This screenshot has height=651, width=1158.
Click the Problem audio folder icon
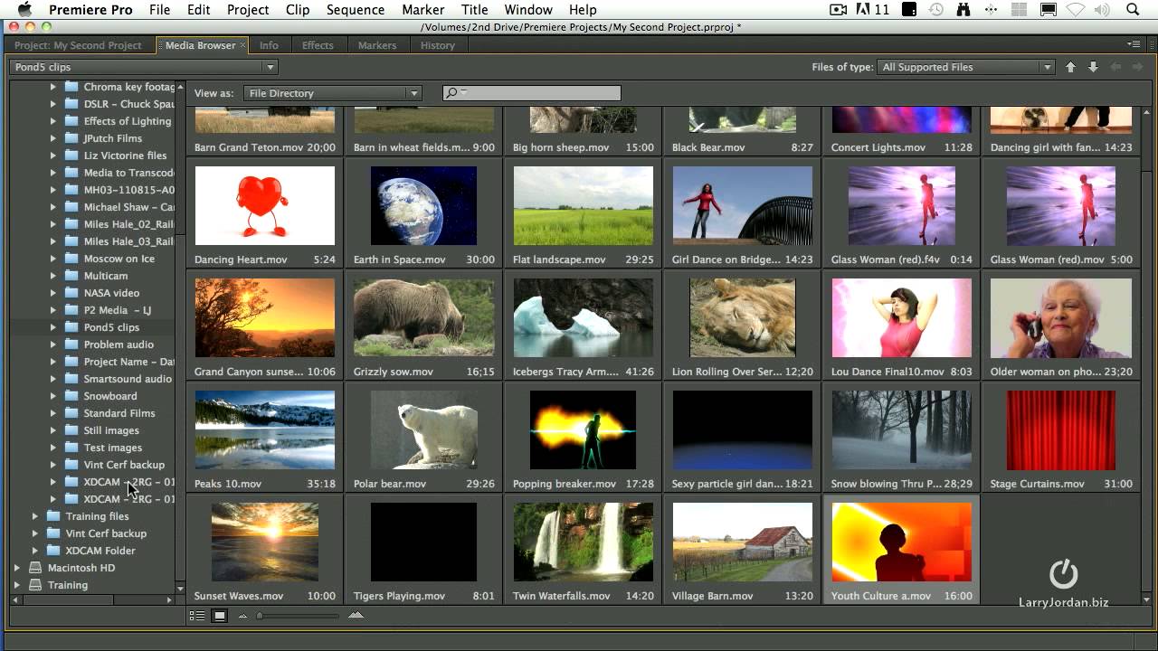coord(71,344)
